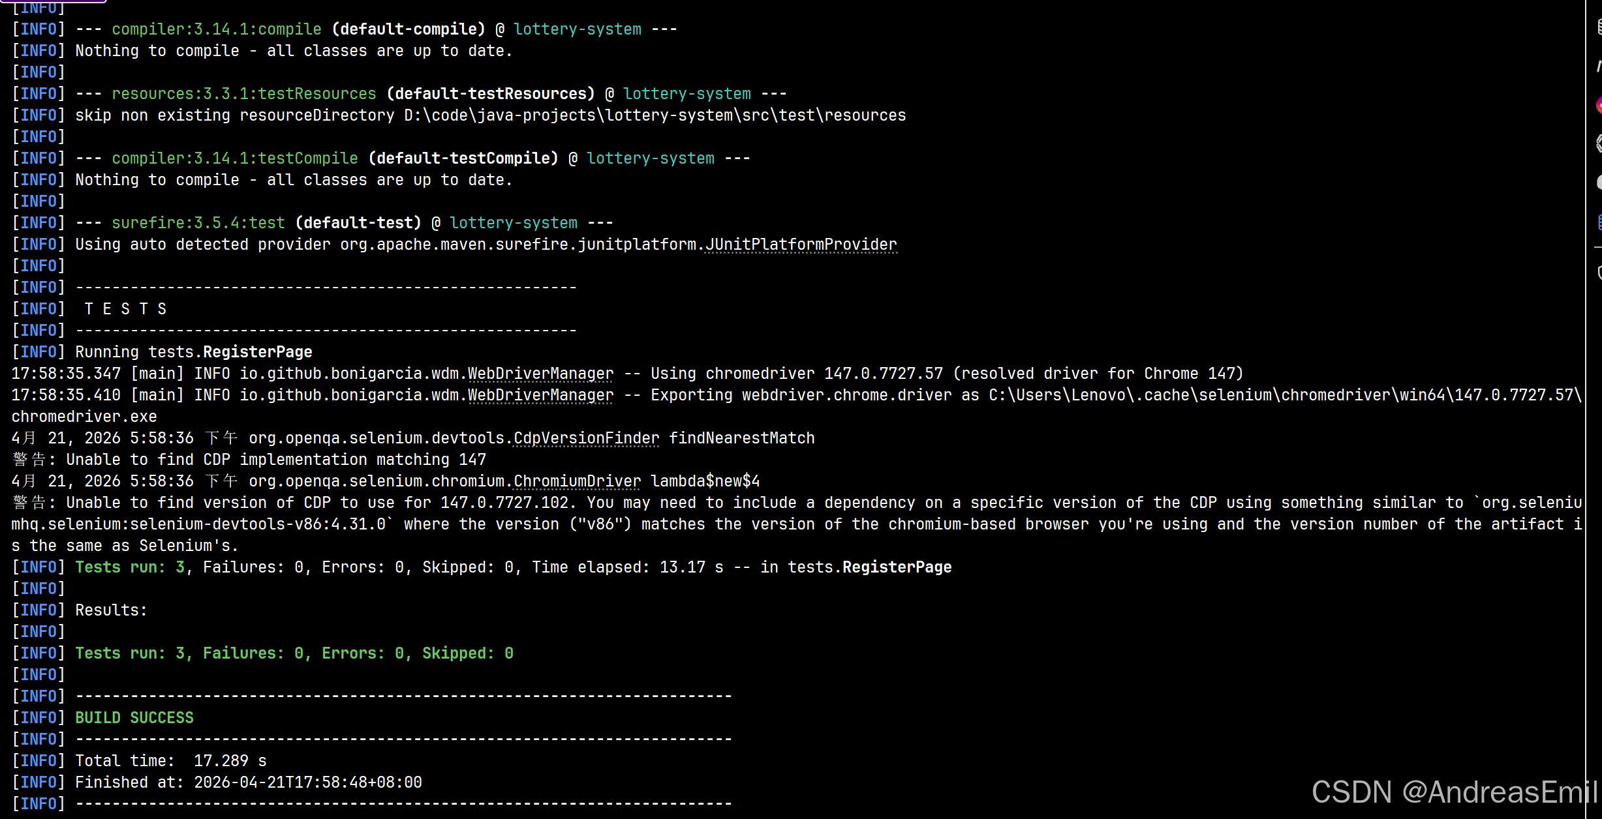Viewport: 1602px width, 819px height.
Task: Click the compiler:3.14.1:testCompile goal text
Action: point(234,158)
